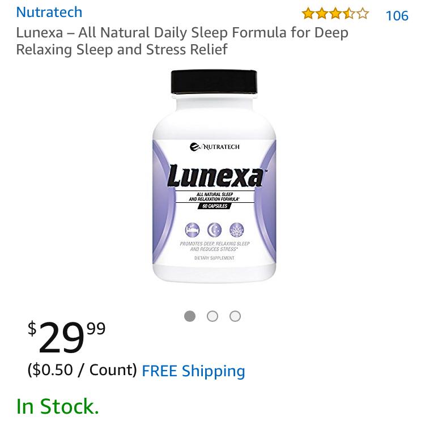Click the bed icon on bottle label

click(193, 230)
